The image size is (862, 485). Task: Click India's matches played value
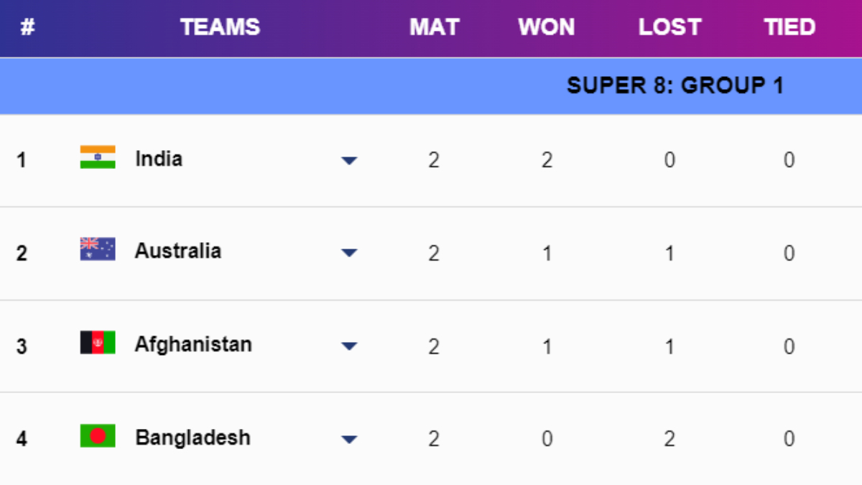pyautogui.click(x=434, y=160)
